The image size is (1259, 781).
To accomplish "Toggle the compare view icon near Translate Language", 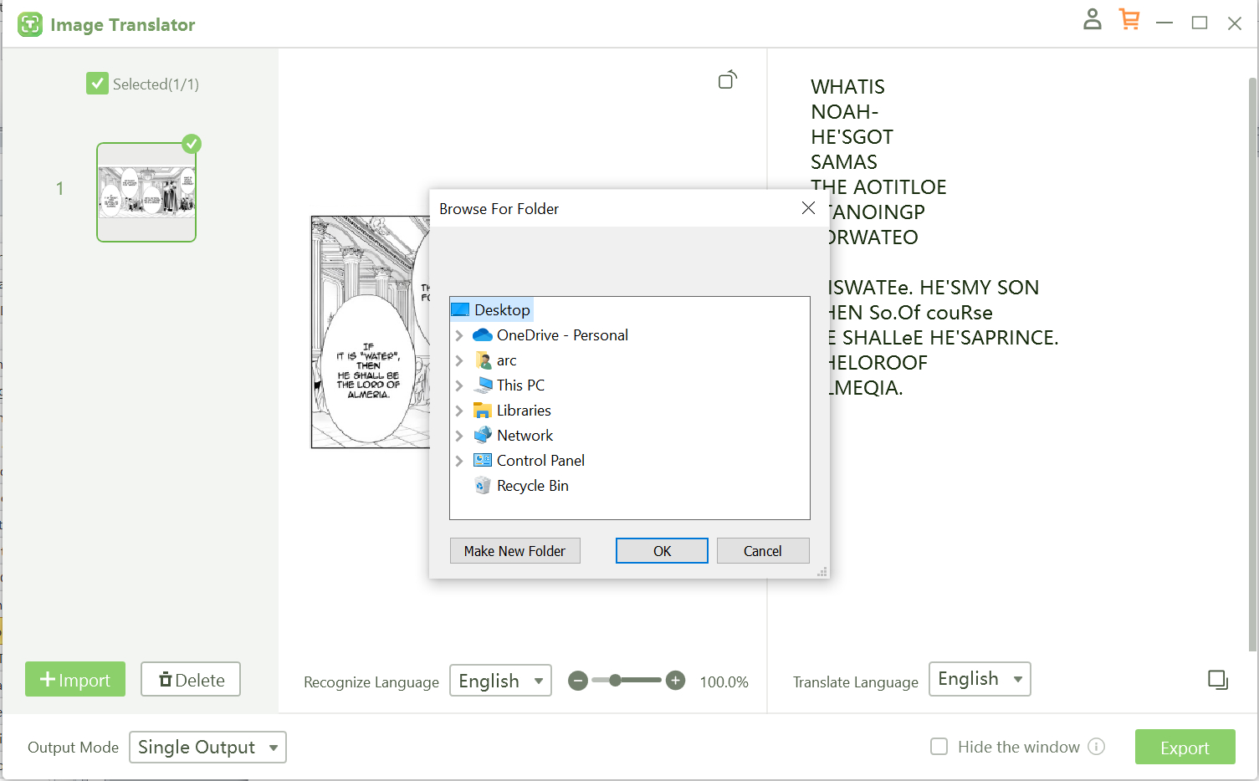I will pos(1217,680).
